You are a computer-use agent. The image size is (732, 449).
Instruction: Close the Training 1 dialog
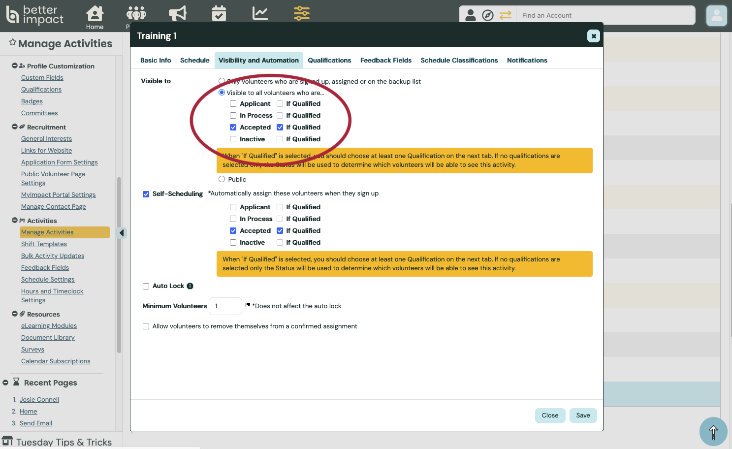593,36
